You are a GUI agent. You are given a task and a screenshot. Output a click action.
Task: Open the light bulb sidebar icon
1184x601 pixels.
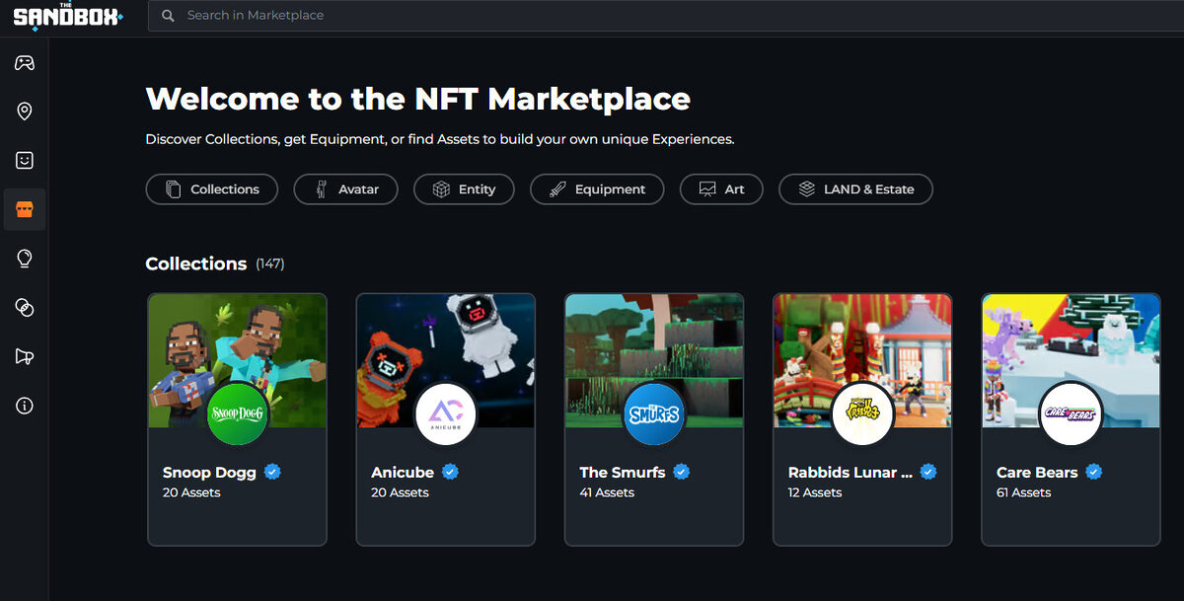(25, 259)
